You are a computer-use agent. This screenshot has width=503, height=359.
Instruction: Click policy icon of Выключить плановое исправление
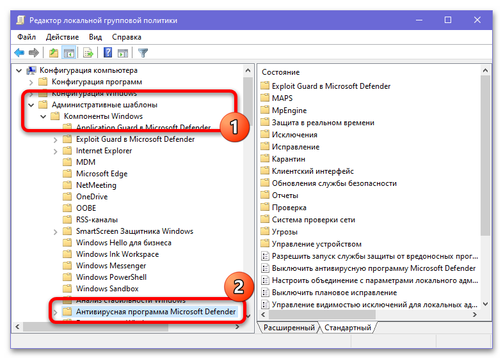[265, 293]
